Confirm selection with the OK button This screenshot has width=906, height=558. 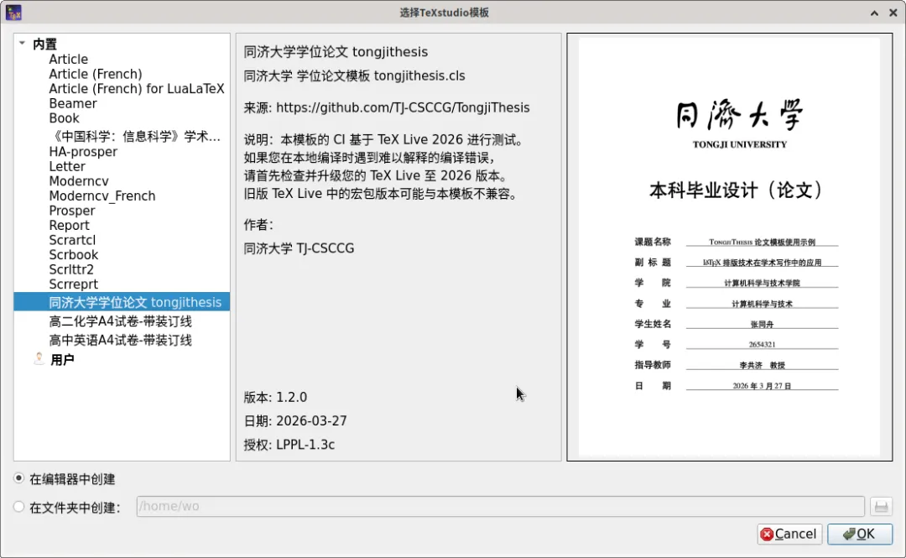(859, 534)
